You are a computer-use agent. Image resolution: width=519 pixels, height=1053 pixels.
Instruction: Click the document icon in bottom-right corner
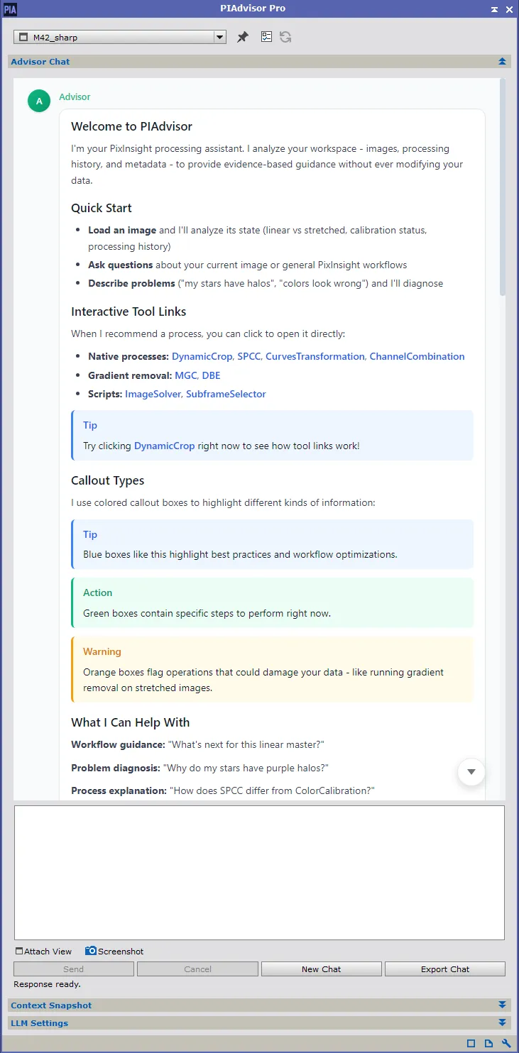coord(489,1043)
